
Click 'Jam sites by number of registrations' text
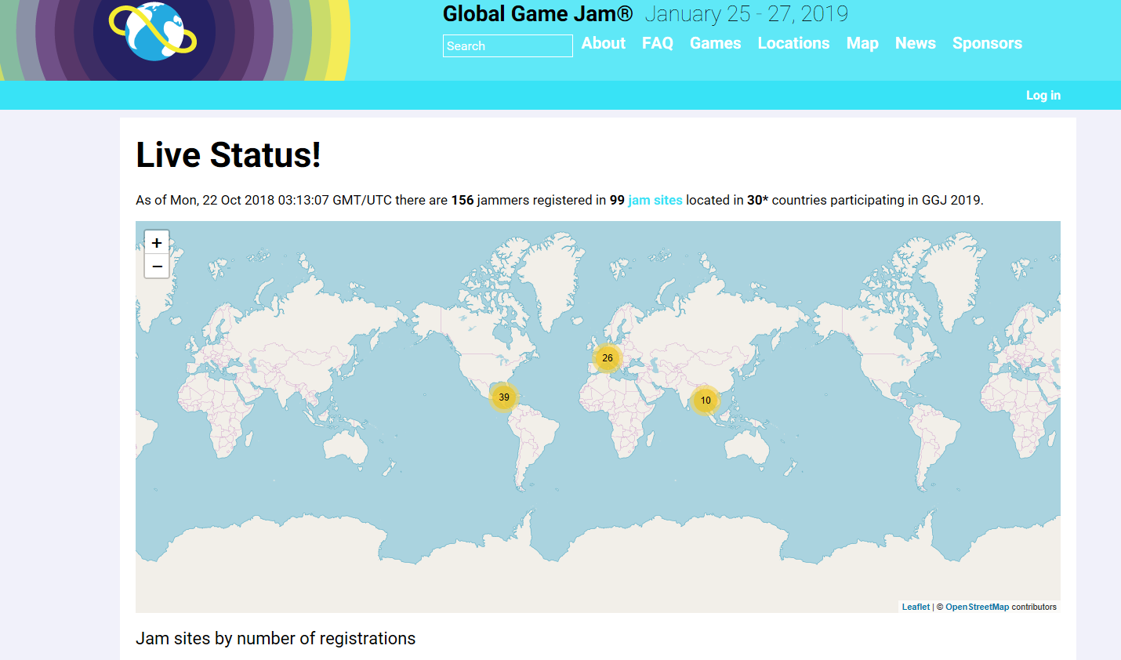(276, 638)
